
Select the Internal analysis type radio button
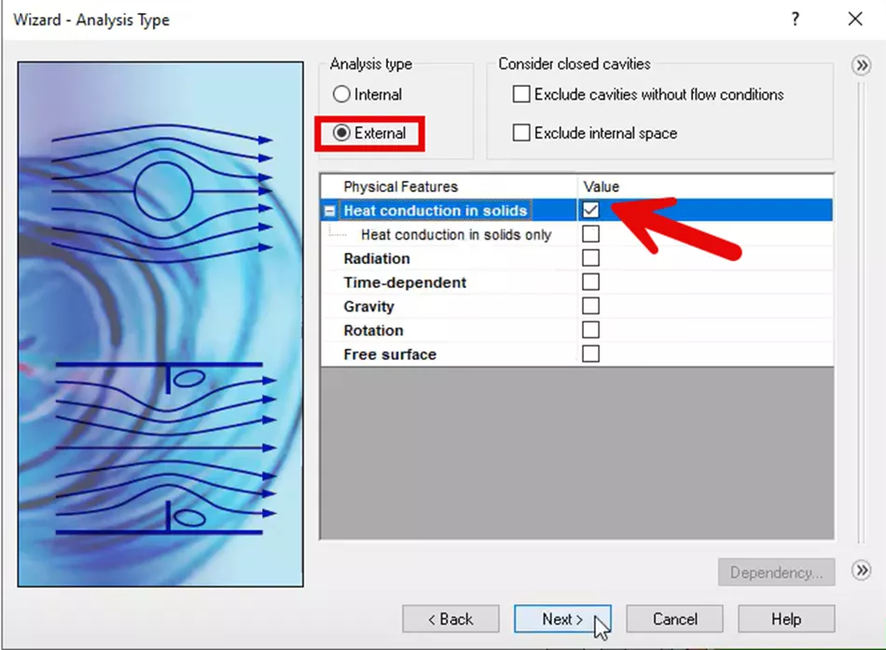click(x=343, y=94)
